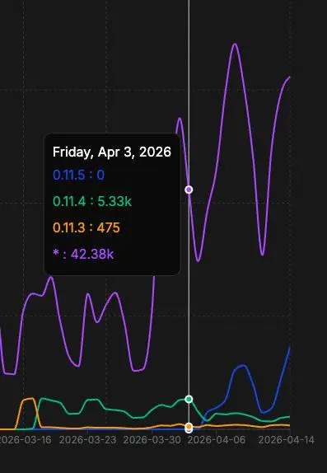Screen dimensions: 327x473
Task: Click tooltip entry '0.11.4 : 5.33k'
Action: (x=92, y=201)
